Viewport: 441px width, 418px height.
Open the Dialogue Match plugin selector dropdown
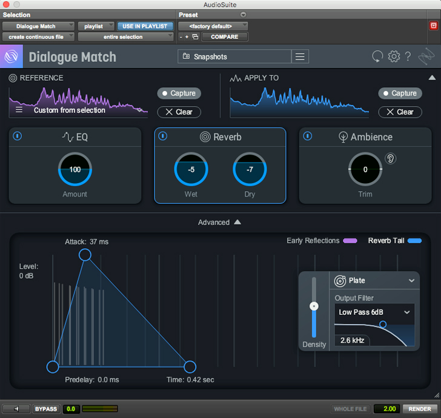(x=38, y=26)
